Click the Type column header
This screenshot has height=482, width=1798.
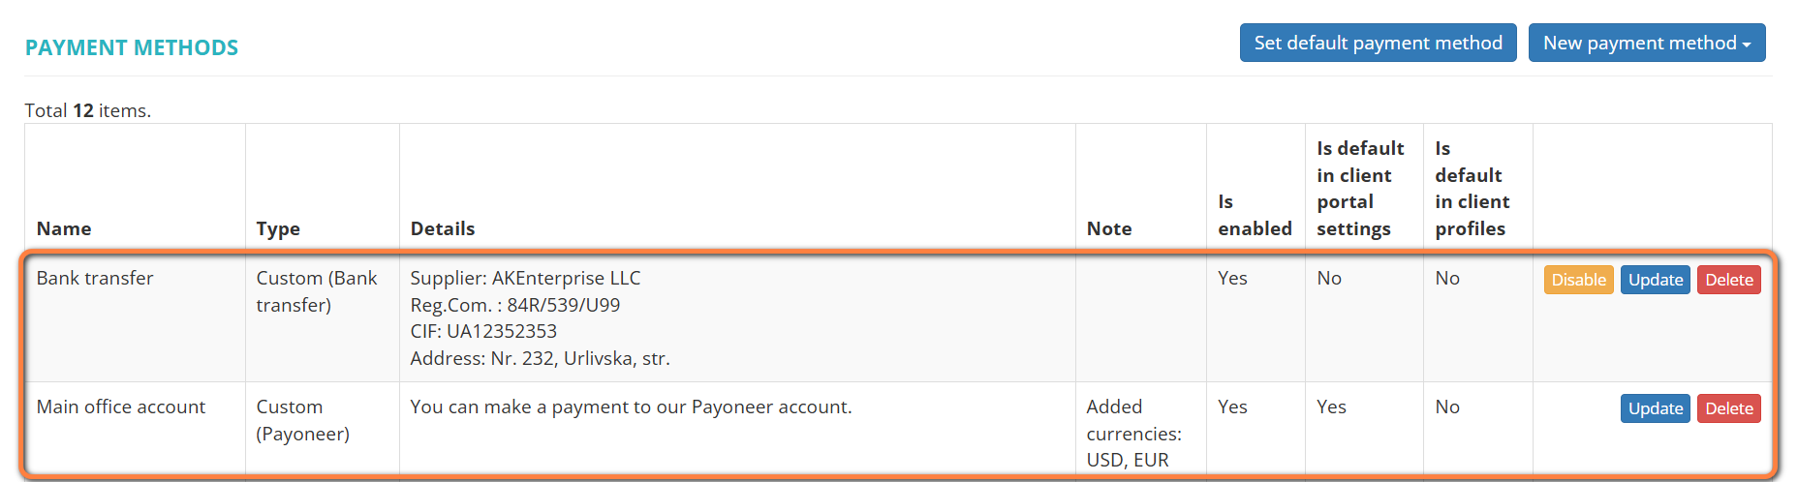point(278,228)
